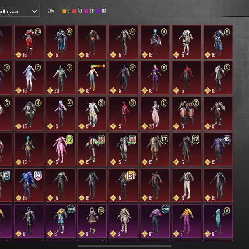Select the twin orange outfits with badge 2

pyautogui.click(x=186, y=114)
